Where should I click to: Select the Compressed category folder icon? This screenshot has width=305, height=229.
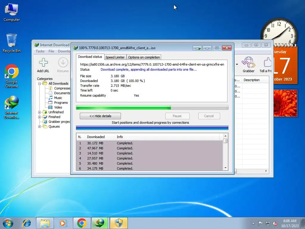pyautogui.click(x=51, y=88)
